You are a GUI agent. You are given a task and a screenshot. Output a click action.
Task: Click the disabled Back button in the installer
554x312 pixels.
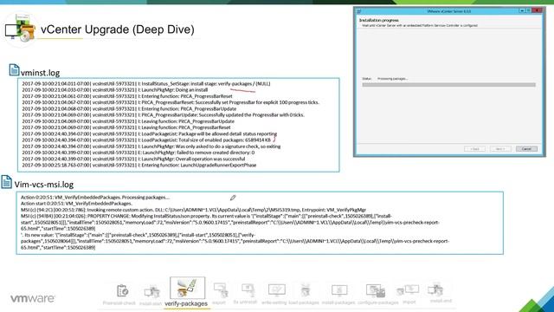tap(474, 149)
